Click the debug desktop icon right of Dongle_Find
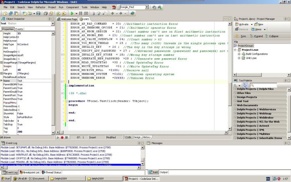The width and height of the screenshot is (291, 182). tap(159, 7)
